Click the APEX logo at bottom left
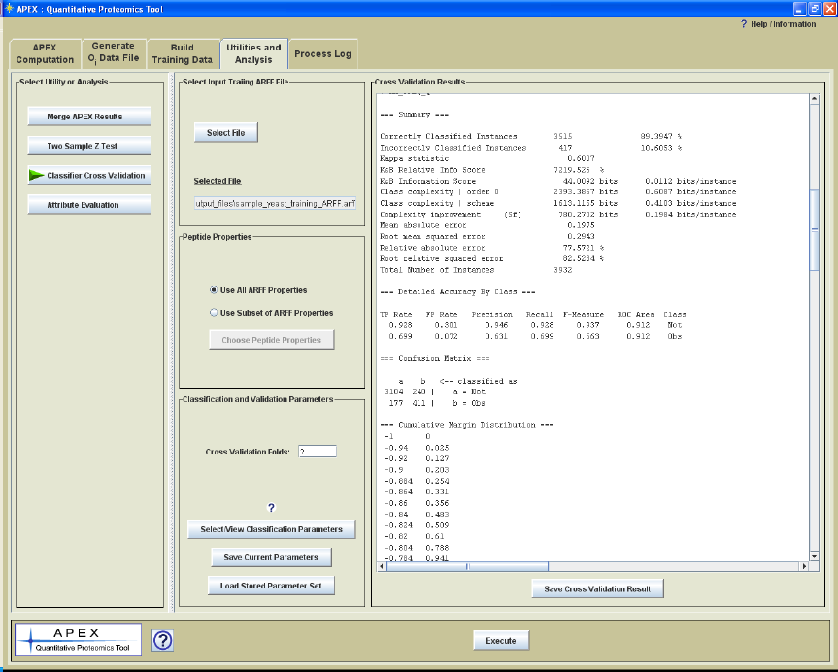 click(x=78, y=639)
